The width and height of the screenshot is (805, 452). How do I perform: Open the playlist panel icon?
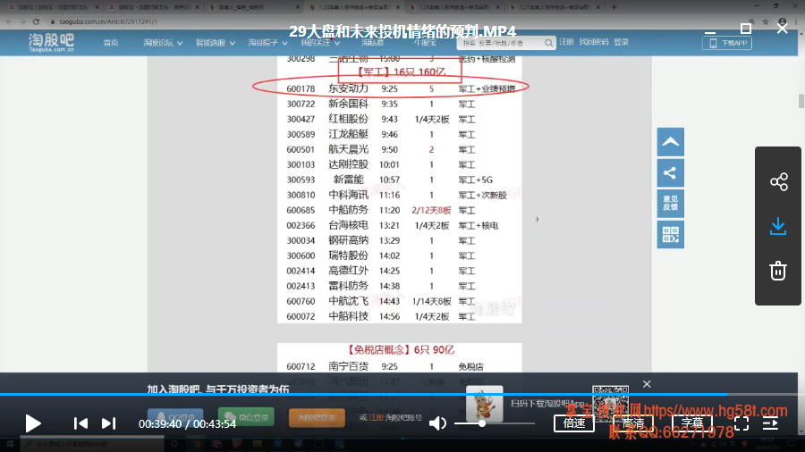point(771,423)
